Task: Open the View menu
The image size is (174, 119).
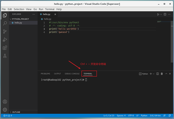Action: pos(29,9)
